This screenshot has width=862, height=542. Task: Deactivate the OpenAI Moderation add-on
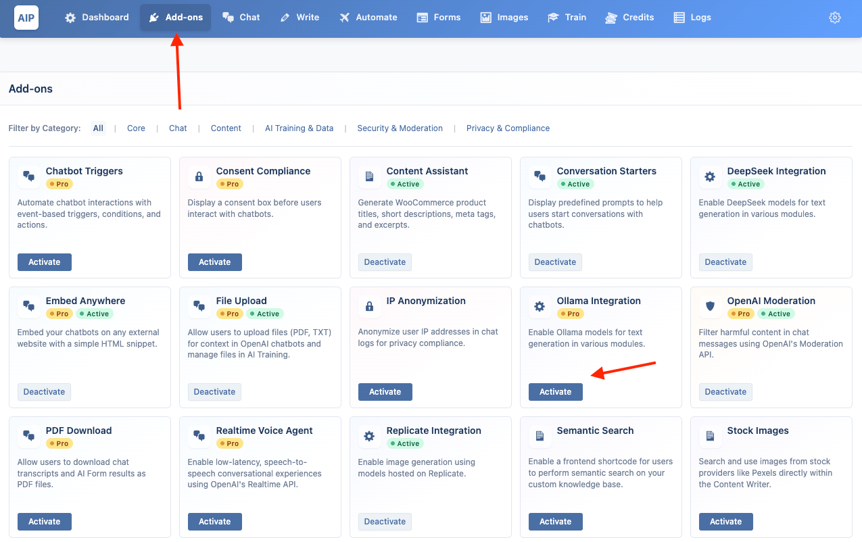point(725,392)
